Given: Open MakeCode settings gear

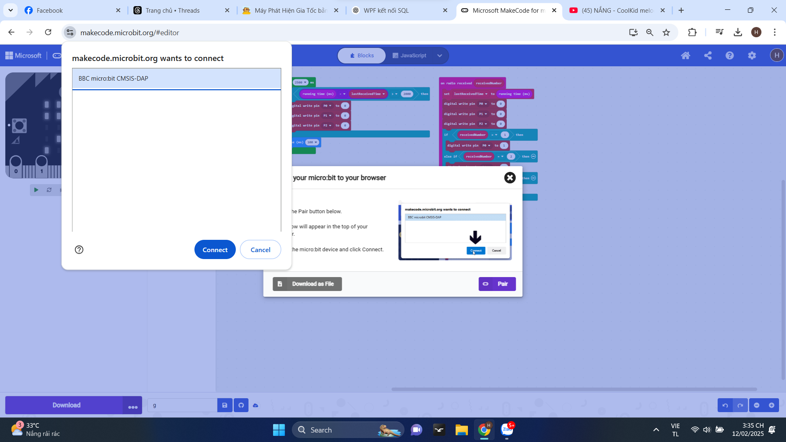Looking at the screenshot, I should [x=752, y=56].
